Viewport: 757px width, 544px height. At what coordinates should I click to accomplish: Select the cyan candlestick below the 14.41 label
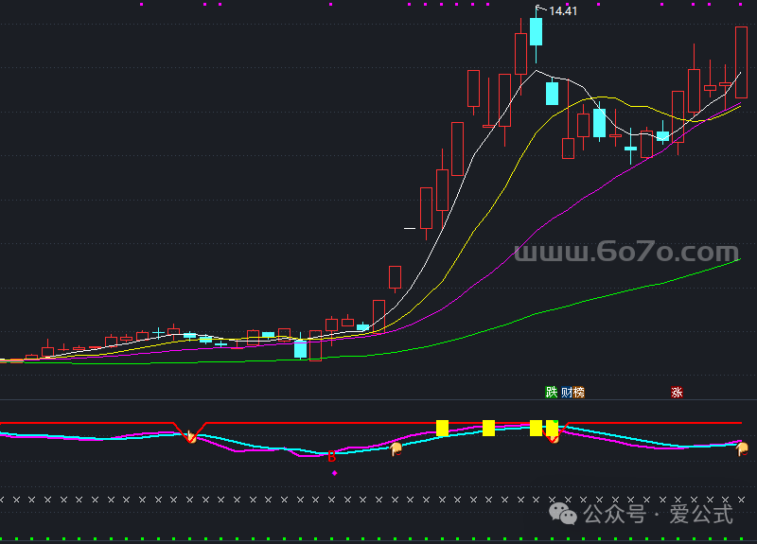tap(537, 31)
